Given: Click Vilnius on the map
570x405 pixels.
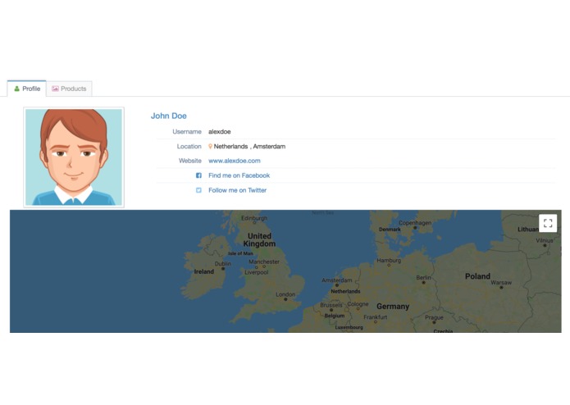Looking at the screenshot, I should tap(545, 240).
